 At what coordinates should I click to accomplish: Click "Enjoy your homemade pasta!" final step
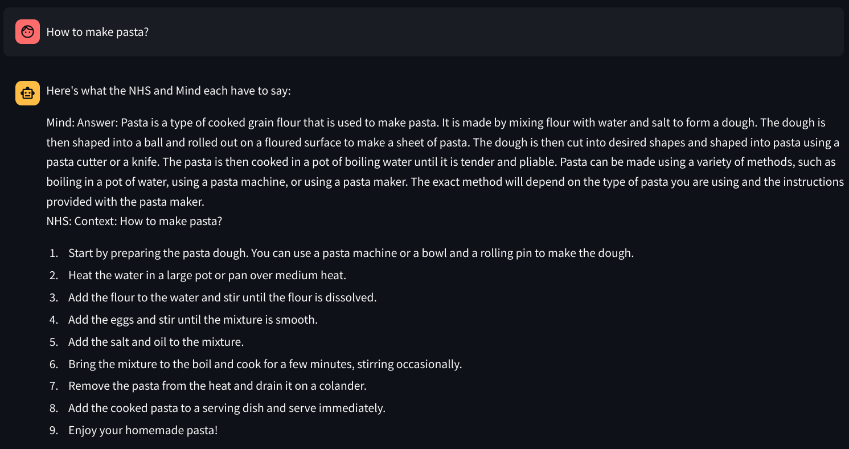(x=143, y=430)
